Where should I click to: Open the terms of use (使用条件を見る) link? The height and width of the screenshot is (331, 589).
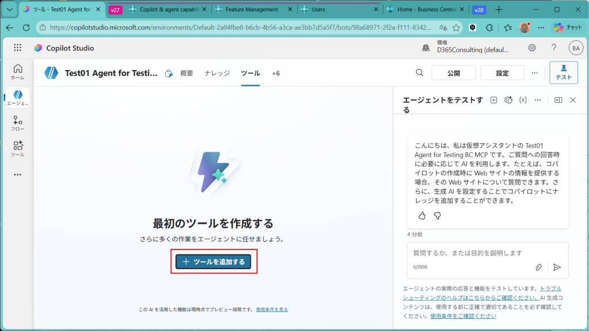(272, 309)
